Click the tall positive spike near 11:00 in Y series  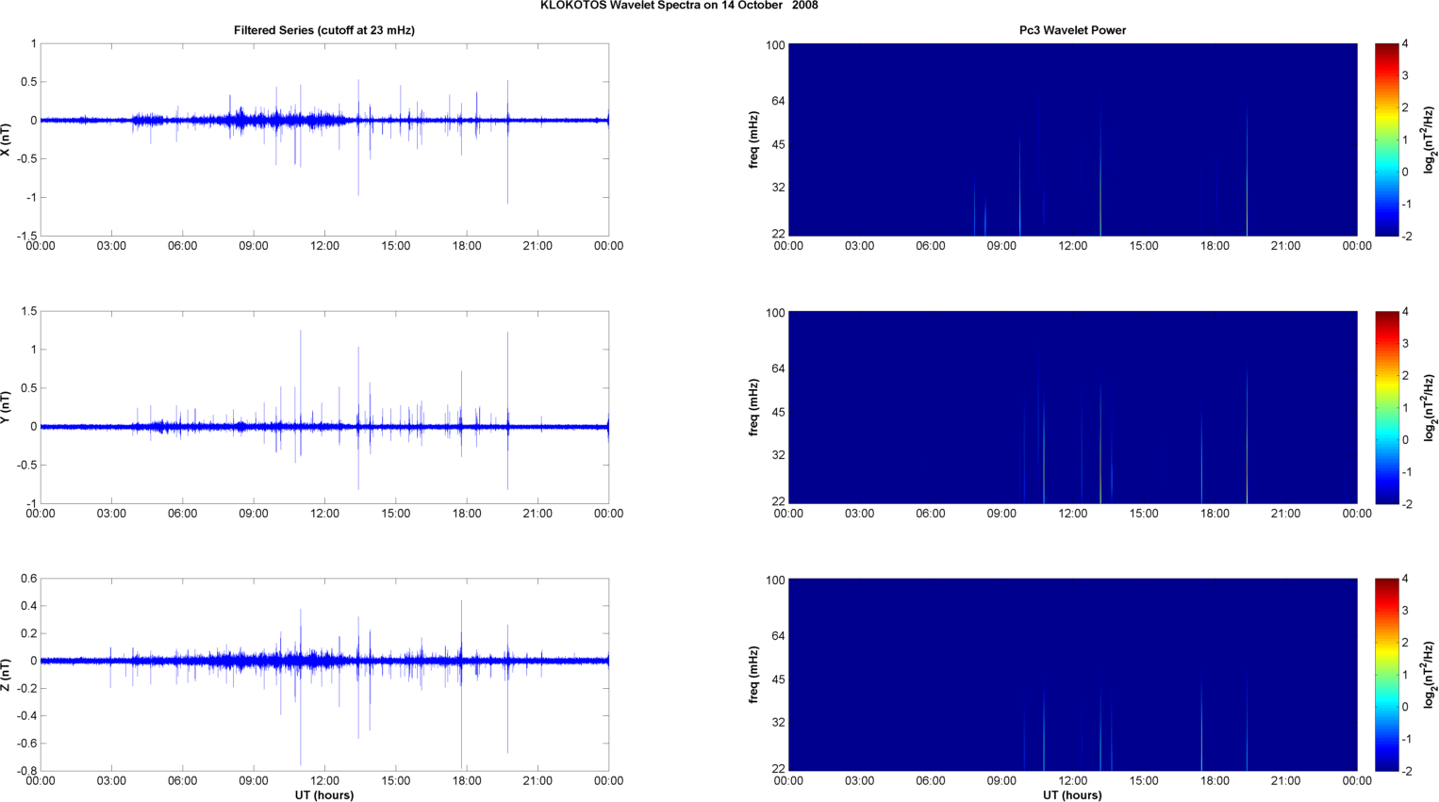300,377
